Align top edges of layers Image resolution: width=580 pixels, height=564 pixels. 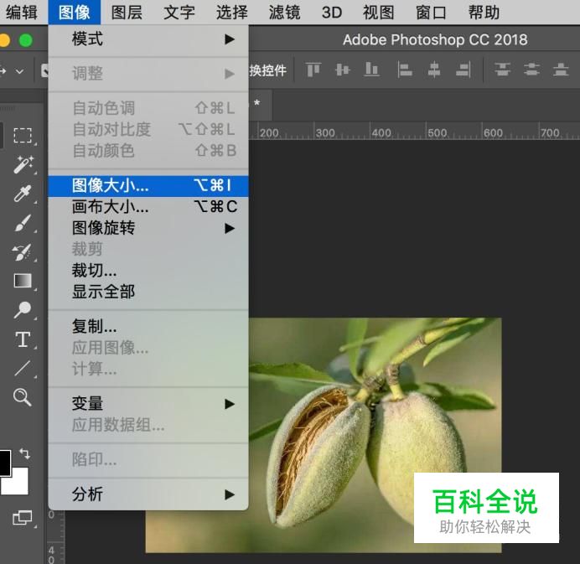coord(313,70)
